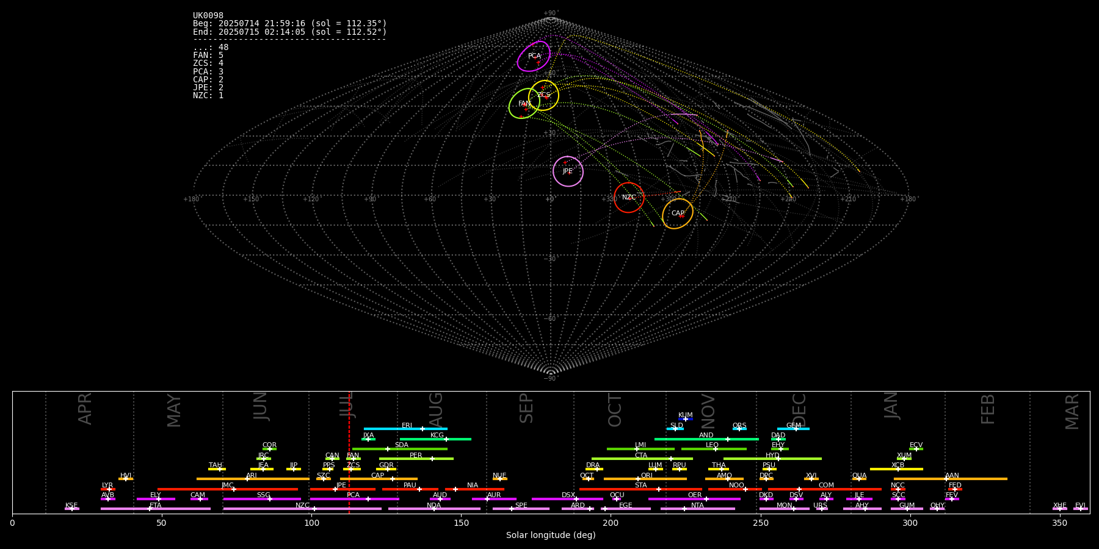The image size is (1099, 549).
Task: Click the AND shower bar in timeline
Action: coord(706,439)
